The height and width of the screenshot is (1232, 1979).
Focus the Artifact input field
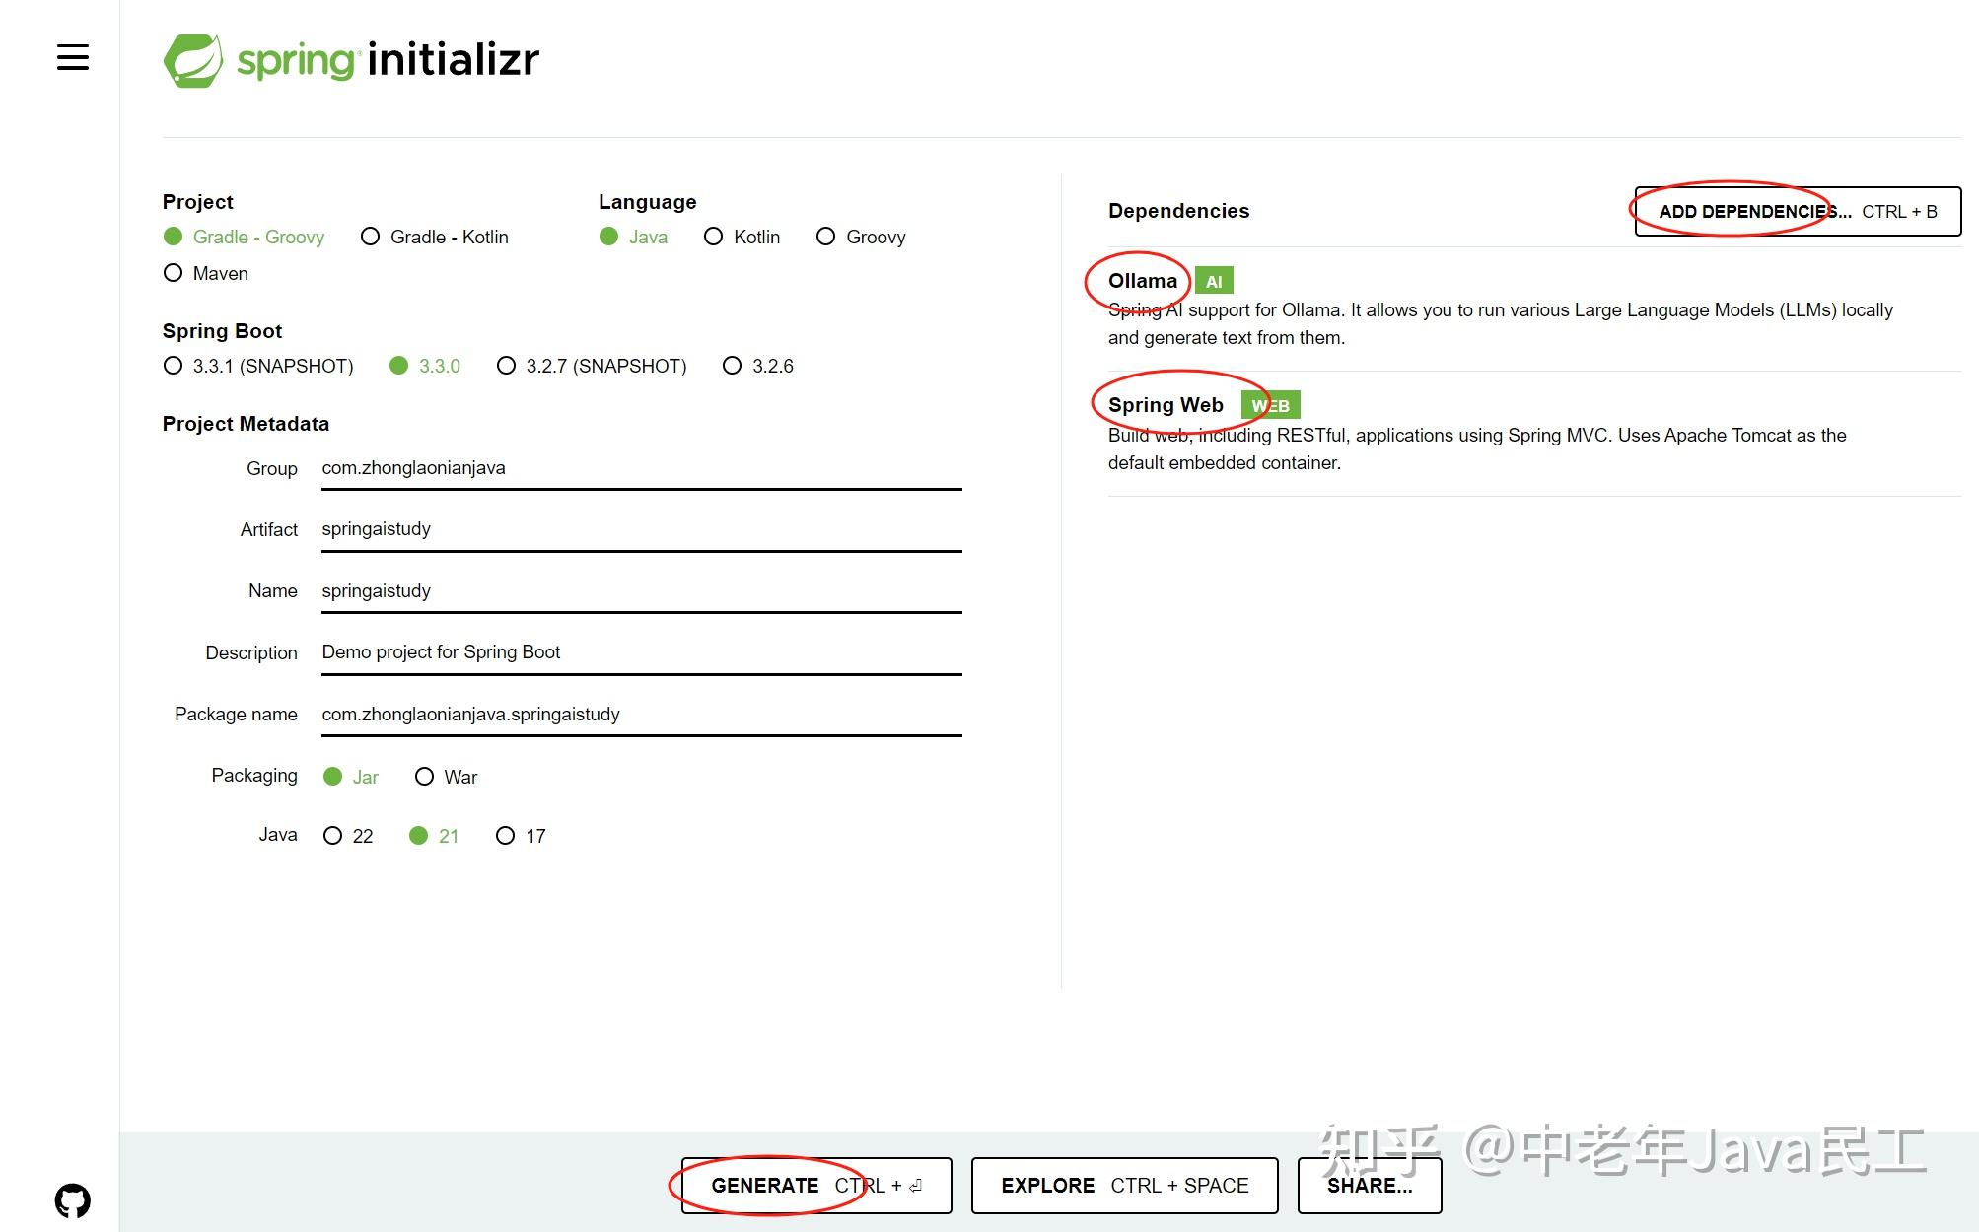click(x=641, y=529)
